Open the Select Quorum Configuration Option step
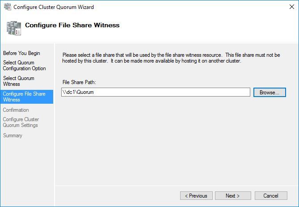299x207 pixels. [x=24, y=66]
